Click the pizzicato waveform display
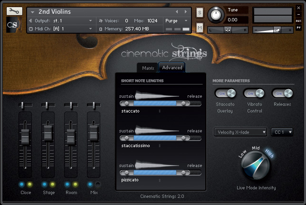 (x=157, y=165)
